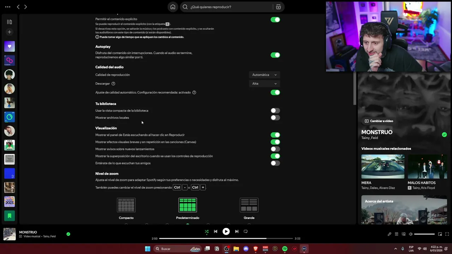Click the green saved check beside MONSTRUO in player bar
Viewport: 452px width, 254px height.
coord(68,234)
